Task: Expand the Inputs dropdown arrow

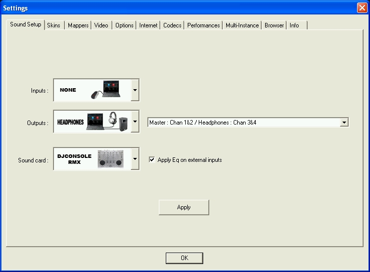Action: click(x=135, y=90)
